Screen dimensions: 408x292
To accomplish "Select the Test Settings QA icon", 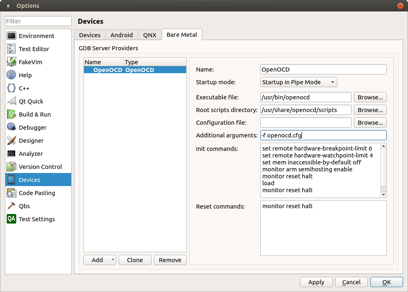I will click(x=11, y=219).
